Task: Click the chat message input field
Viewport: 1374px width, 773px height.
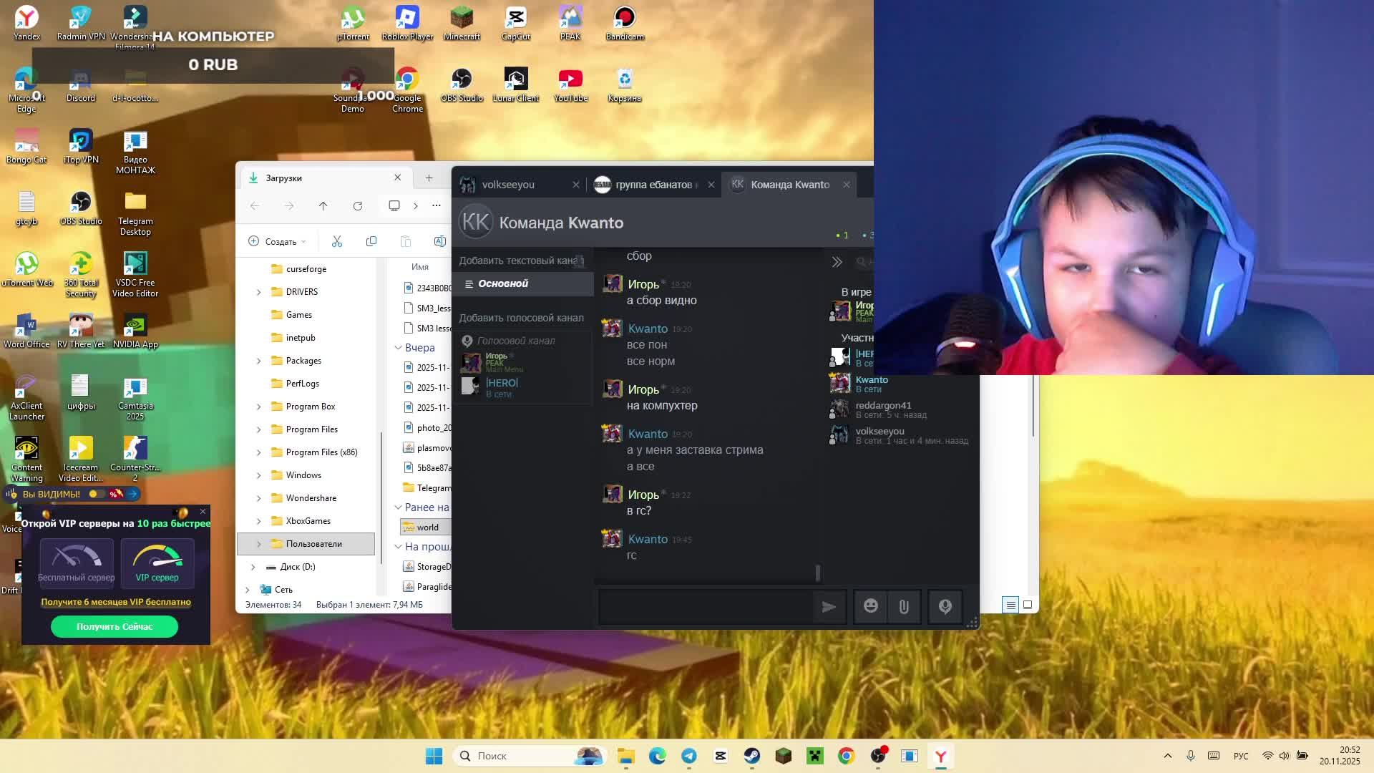Action: (705, 607)
